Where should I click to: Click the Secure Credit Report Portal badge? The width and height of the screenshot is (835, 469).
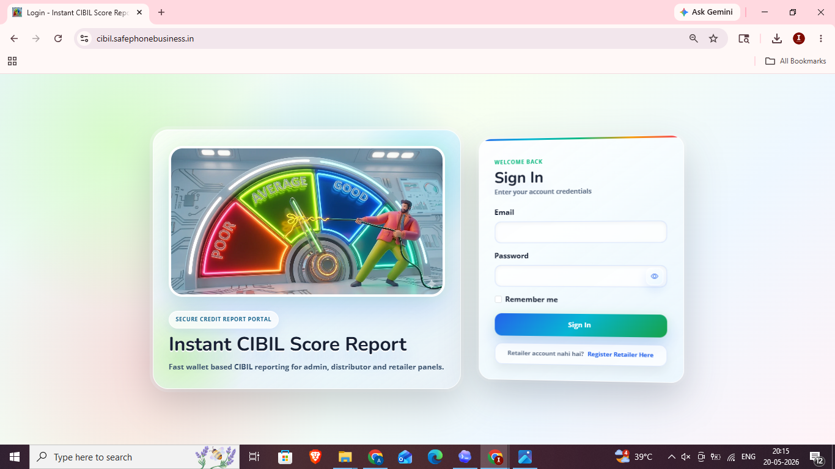click(224, 319)
